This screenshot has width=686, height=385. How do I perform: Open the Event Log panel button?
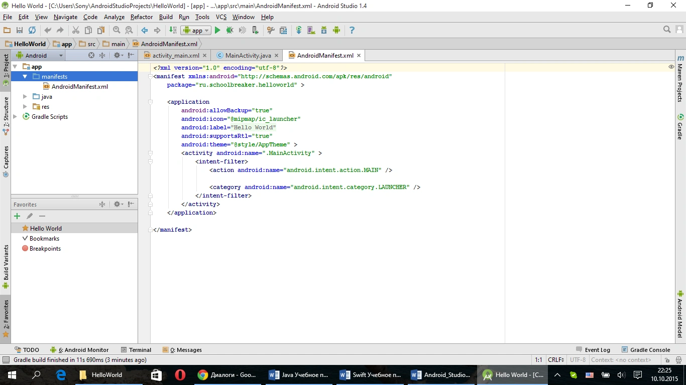point(593,350)
